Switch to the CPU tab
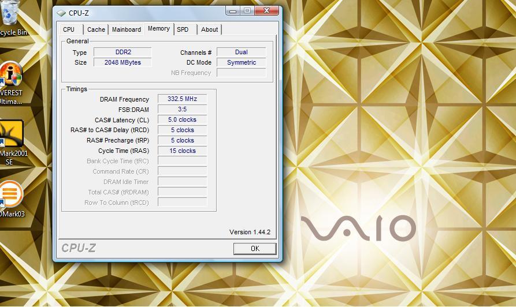The image size is (516, 307). (69, 29)
